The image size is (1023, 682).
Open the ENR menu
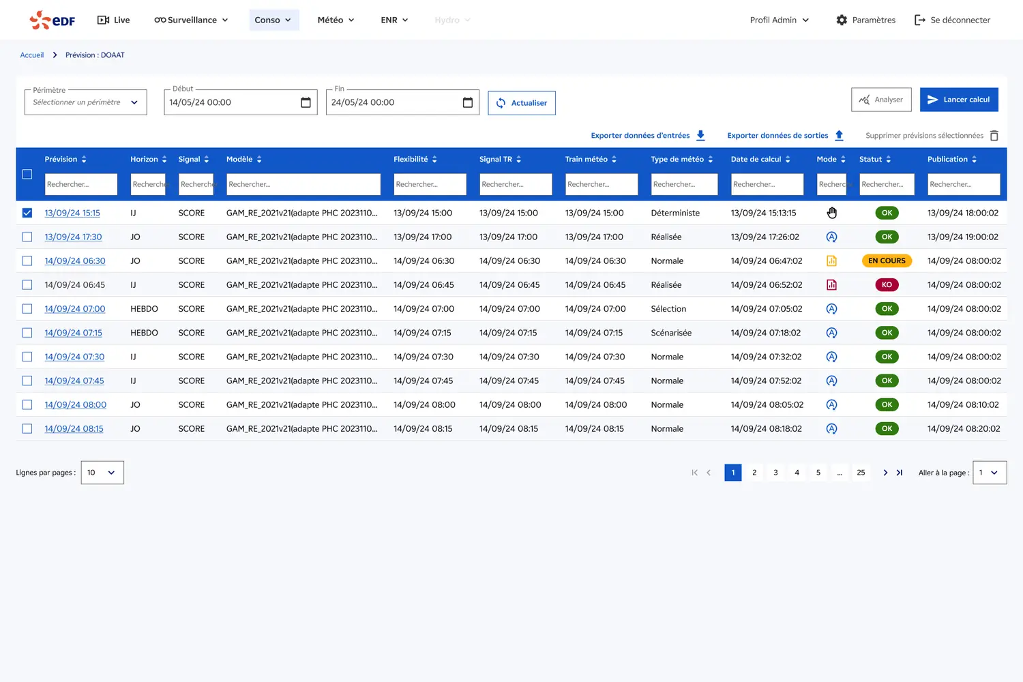[394, 20]
